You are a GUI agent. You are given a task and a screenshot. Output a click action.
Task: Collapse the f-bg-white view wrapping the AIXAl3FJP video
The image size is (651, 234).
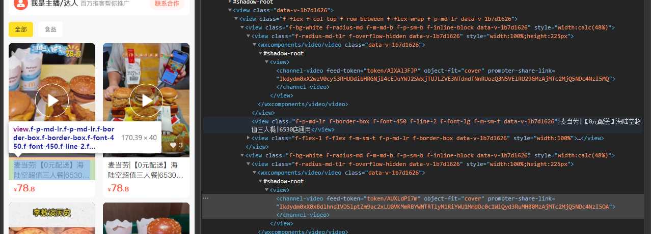click(242, 27)
